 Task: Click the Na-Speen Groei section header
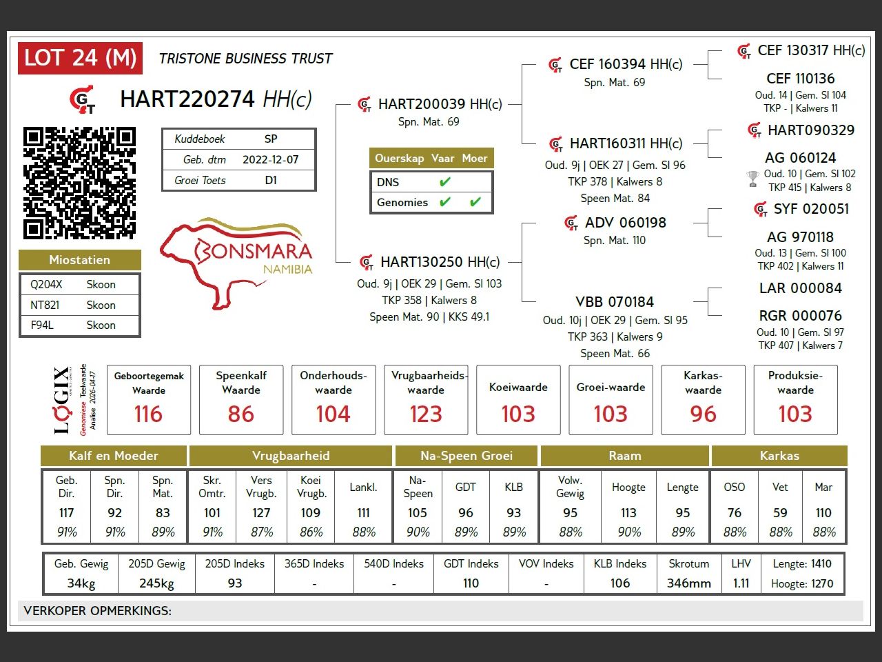pos(466,456)
